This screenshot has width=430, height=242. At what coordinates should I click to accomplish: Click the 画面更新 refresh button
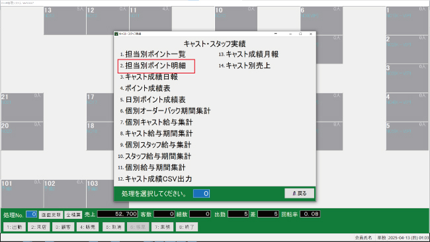(x=51, y=215)
